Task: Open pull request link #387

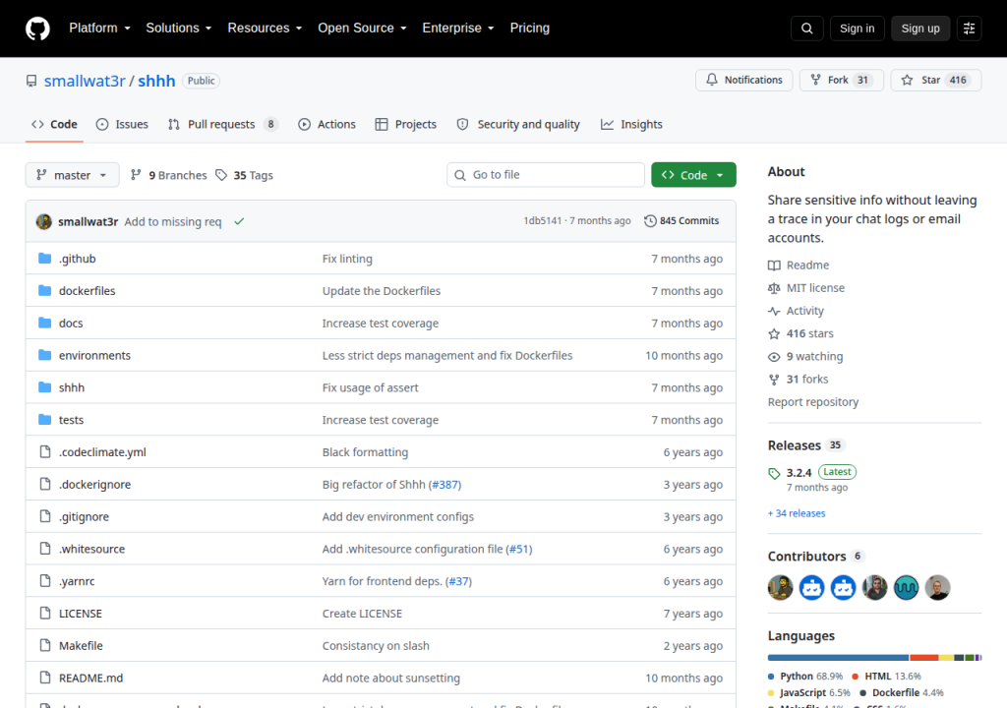Action: click(x=444, y=485)
